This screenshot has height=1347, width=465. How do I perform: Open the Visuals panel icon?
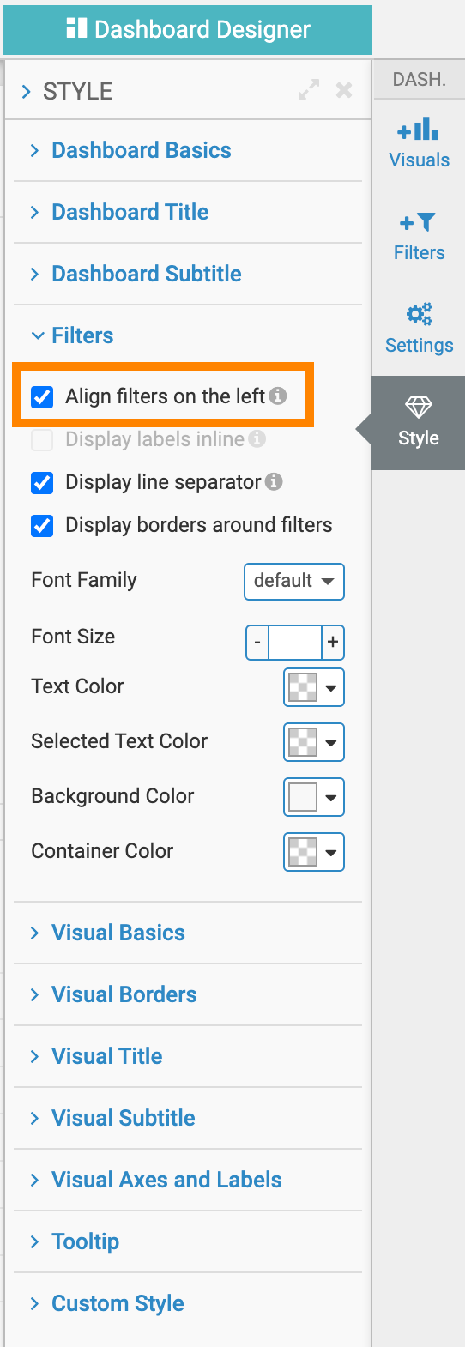point(419,130)
